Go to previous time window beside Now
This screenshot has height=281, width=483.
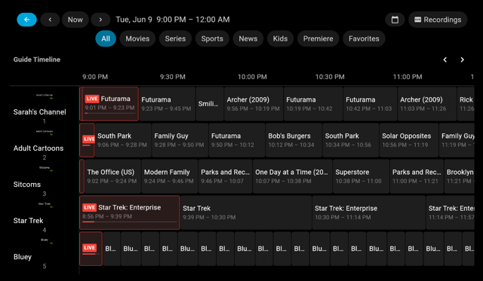point(50,20)
